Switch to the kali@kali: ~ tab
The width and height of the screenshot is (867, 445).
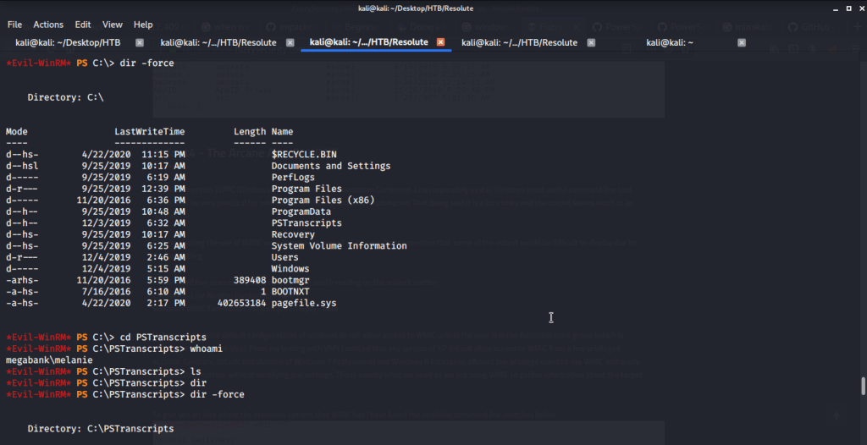click(x=669, y=42)
